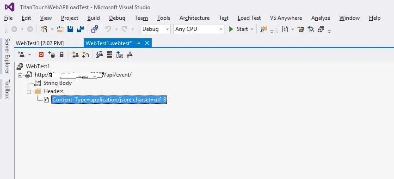Open the File menu
The height and width of the screenshot is (179, 394).
(x=8, y=18)
